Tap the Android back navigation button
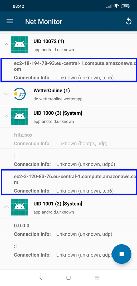Image resolution: width=137 pixels, height=286 pixels. click(41, 278)
